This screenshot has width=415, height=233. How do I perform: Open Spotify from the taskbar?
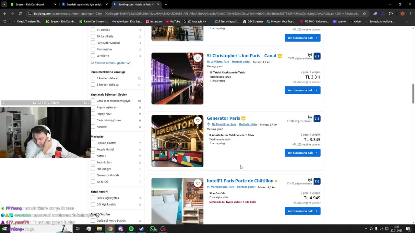pyautogui.click(x=131, y=229)
